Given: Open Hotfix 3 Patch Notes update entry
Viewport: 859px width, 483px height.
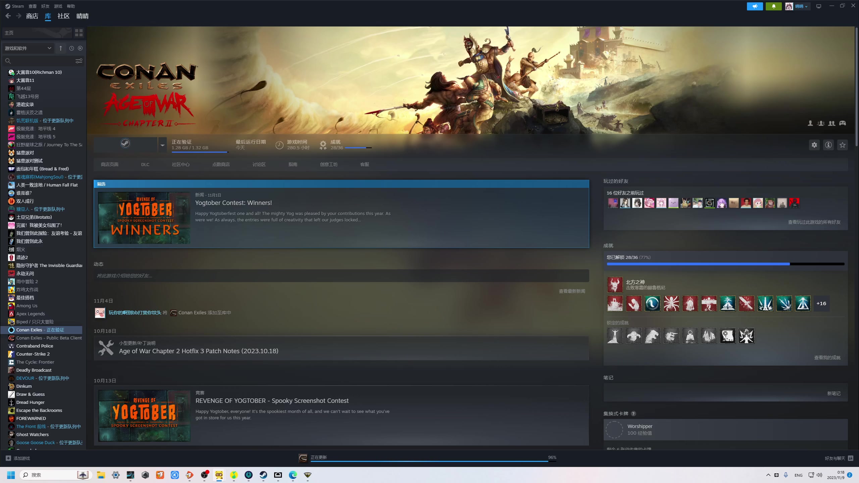Looking at the screenshot, I should [341, 348].
